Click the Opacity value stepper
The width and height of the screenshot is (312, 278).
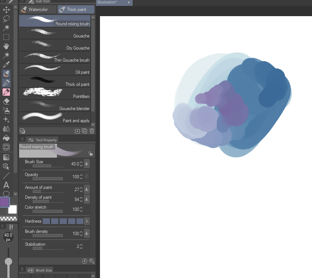pyautogui.click(x=81, y=177)
